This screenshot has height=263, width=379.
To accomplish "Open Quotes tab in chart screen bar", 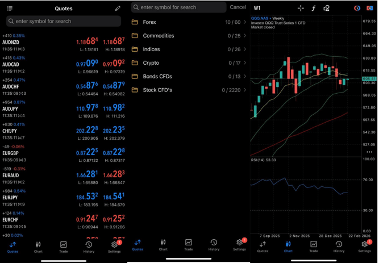I will pyautogui.click(x=263, y=247).
